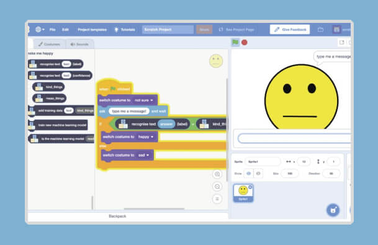Click the sprite Direction field
This screenshot has width=378, height=245.
[x=331, y=173]
